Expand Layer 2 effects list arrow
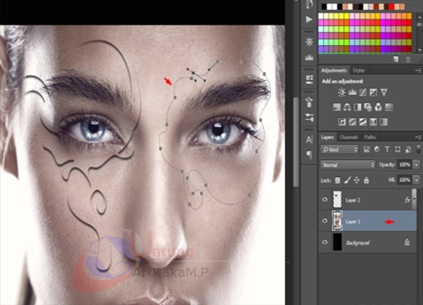 [x=414, y=199]
